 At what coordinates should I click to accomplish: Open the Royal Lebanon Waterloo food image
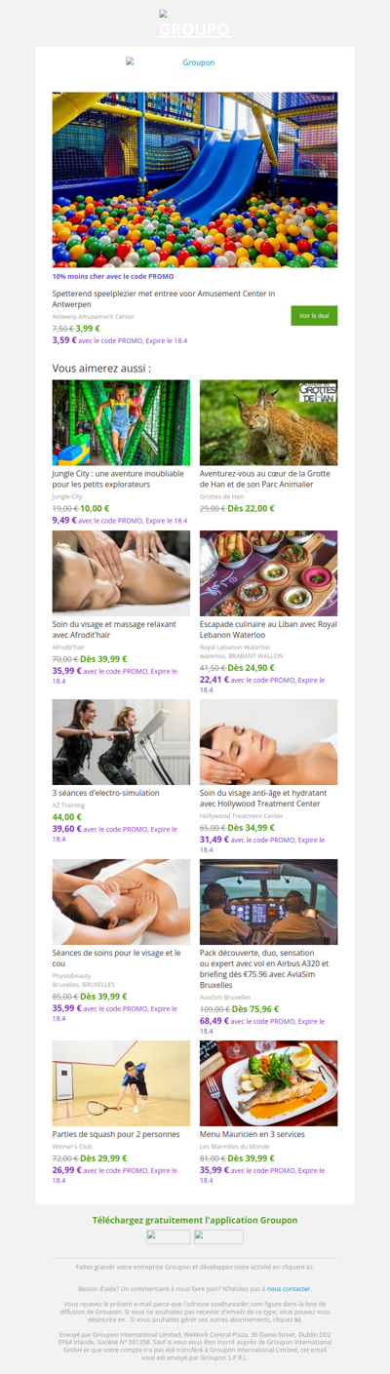tap(268, 573)
